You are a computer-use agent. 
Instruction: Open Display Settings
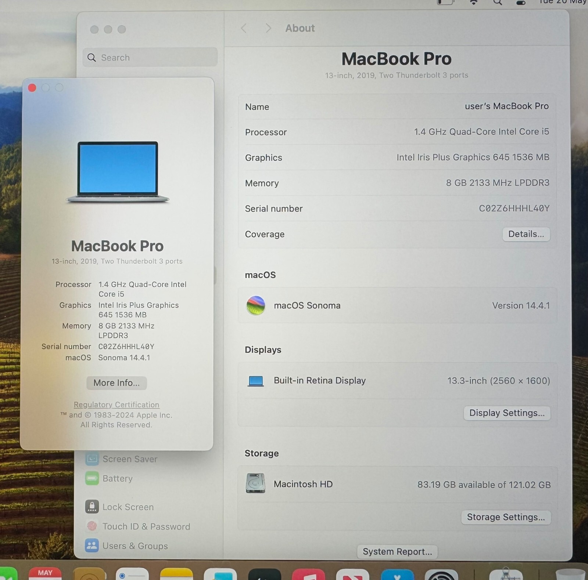(507, 413)
